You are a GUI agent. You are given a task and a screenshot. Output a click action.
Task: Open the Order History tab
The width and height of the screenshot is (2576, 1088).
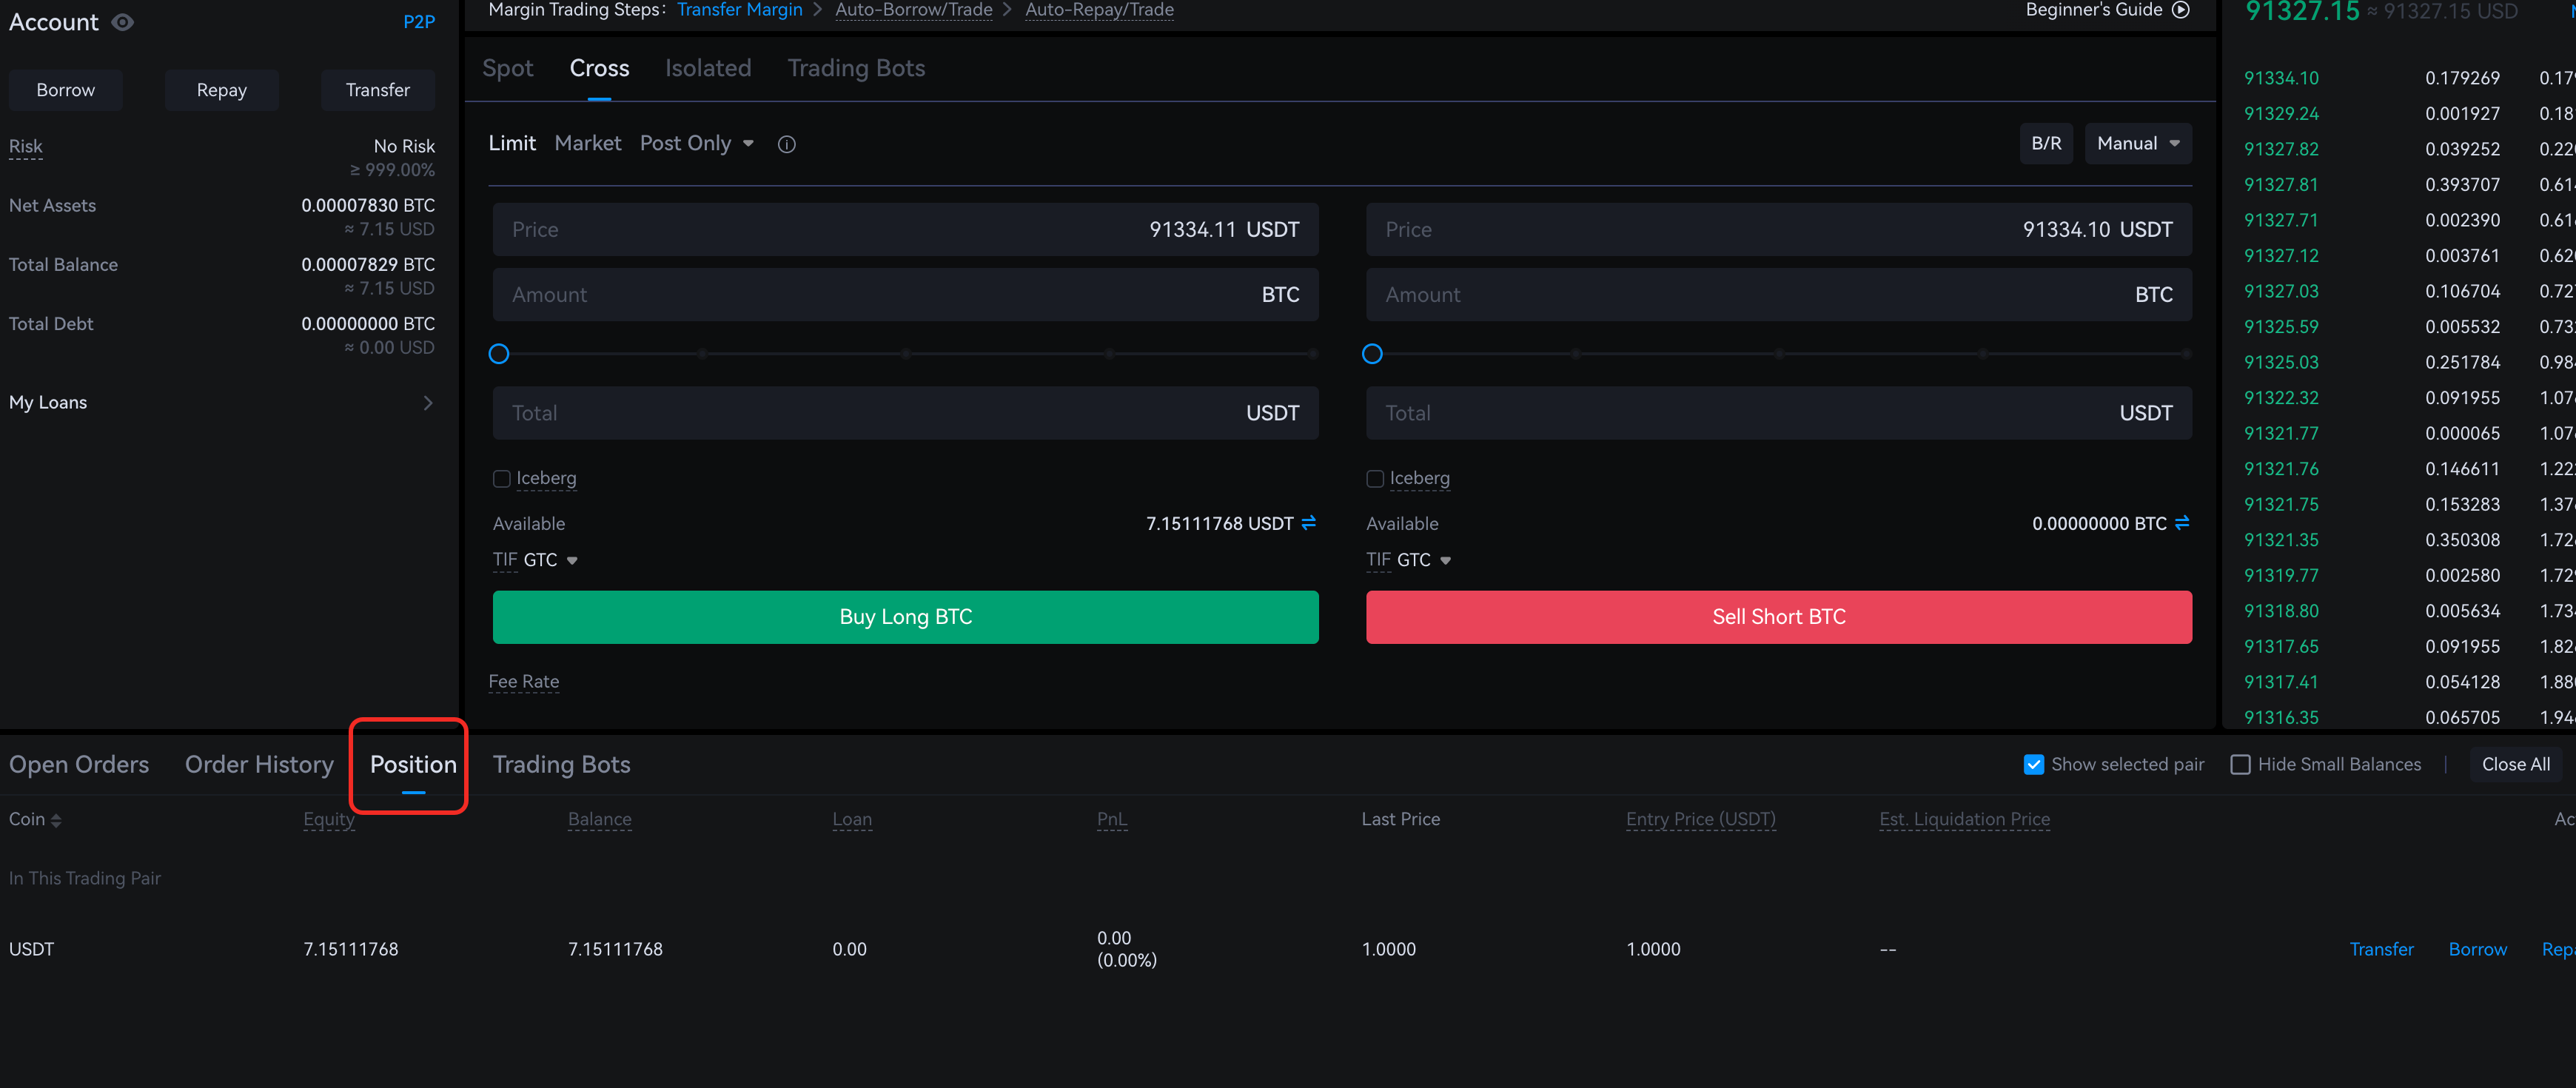[259, 765]
